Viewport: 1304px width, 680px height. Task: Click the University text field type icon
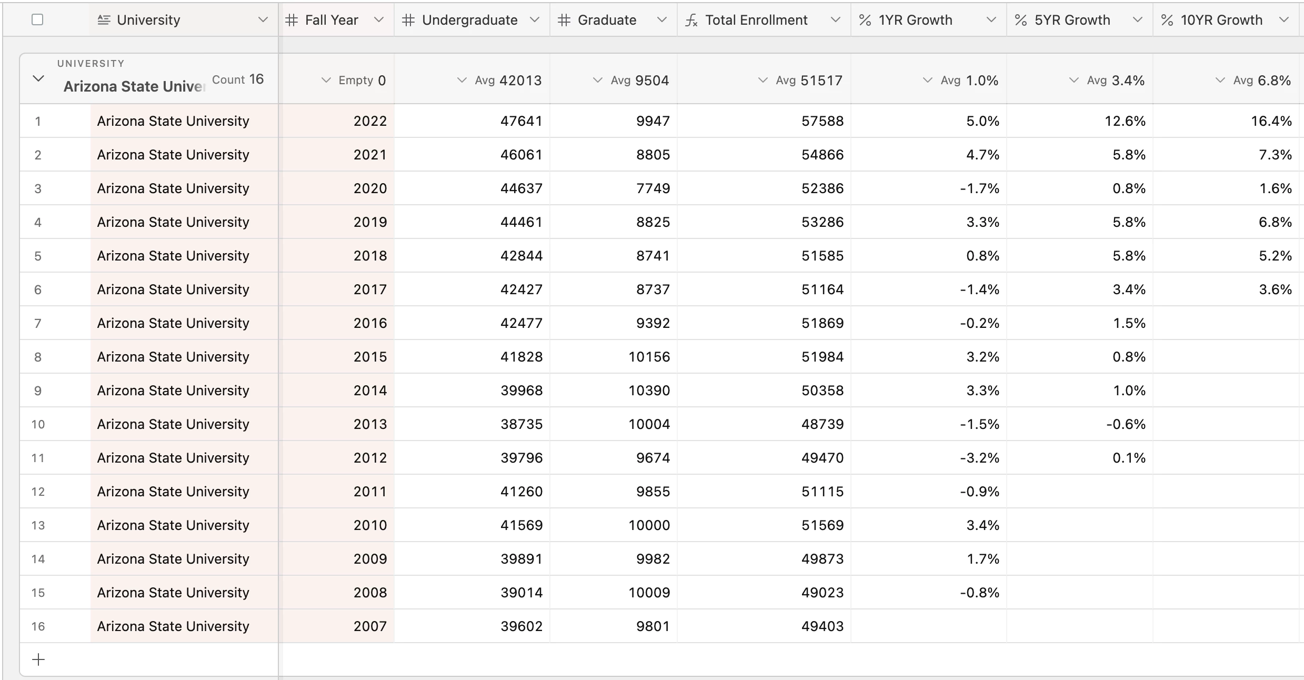click(x=104, y=20)
